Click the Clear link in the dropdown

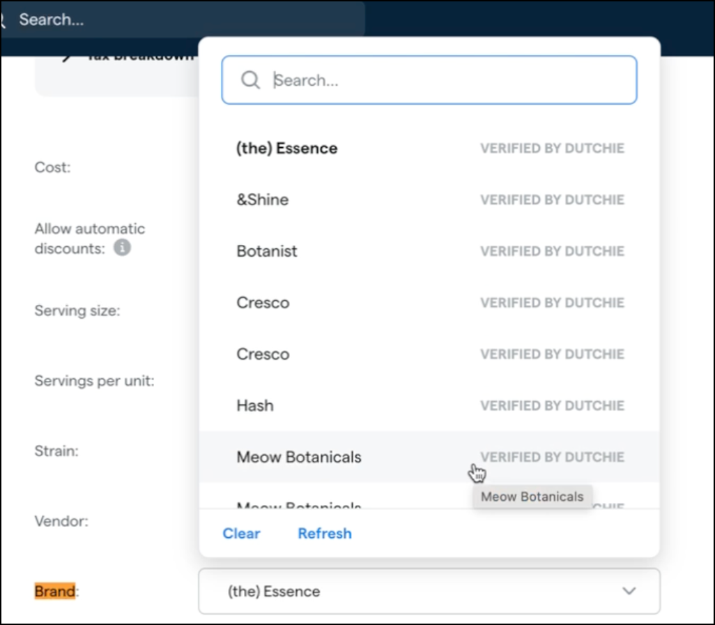click(241, 533)
